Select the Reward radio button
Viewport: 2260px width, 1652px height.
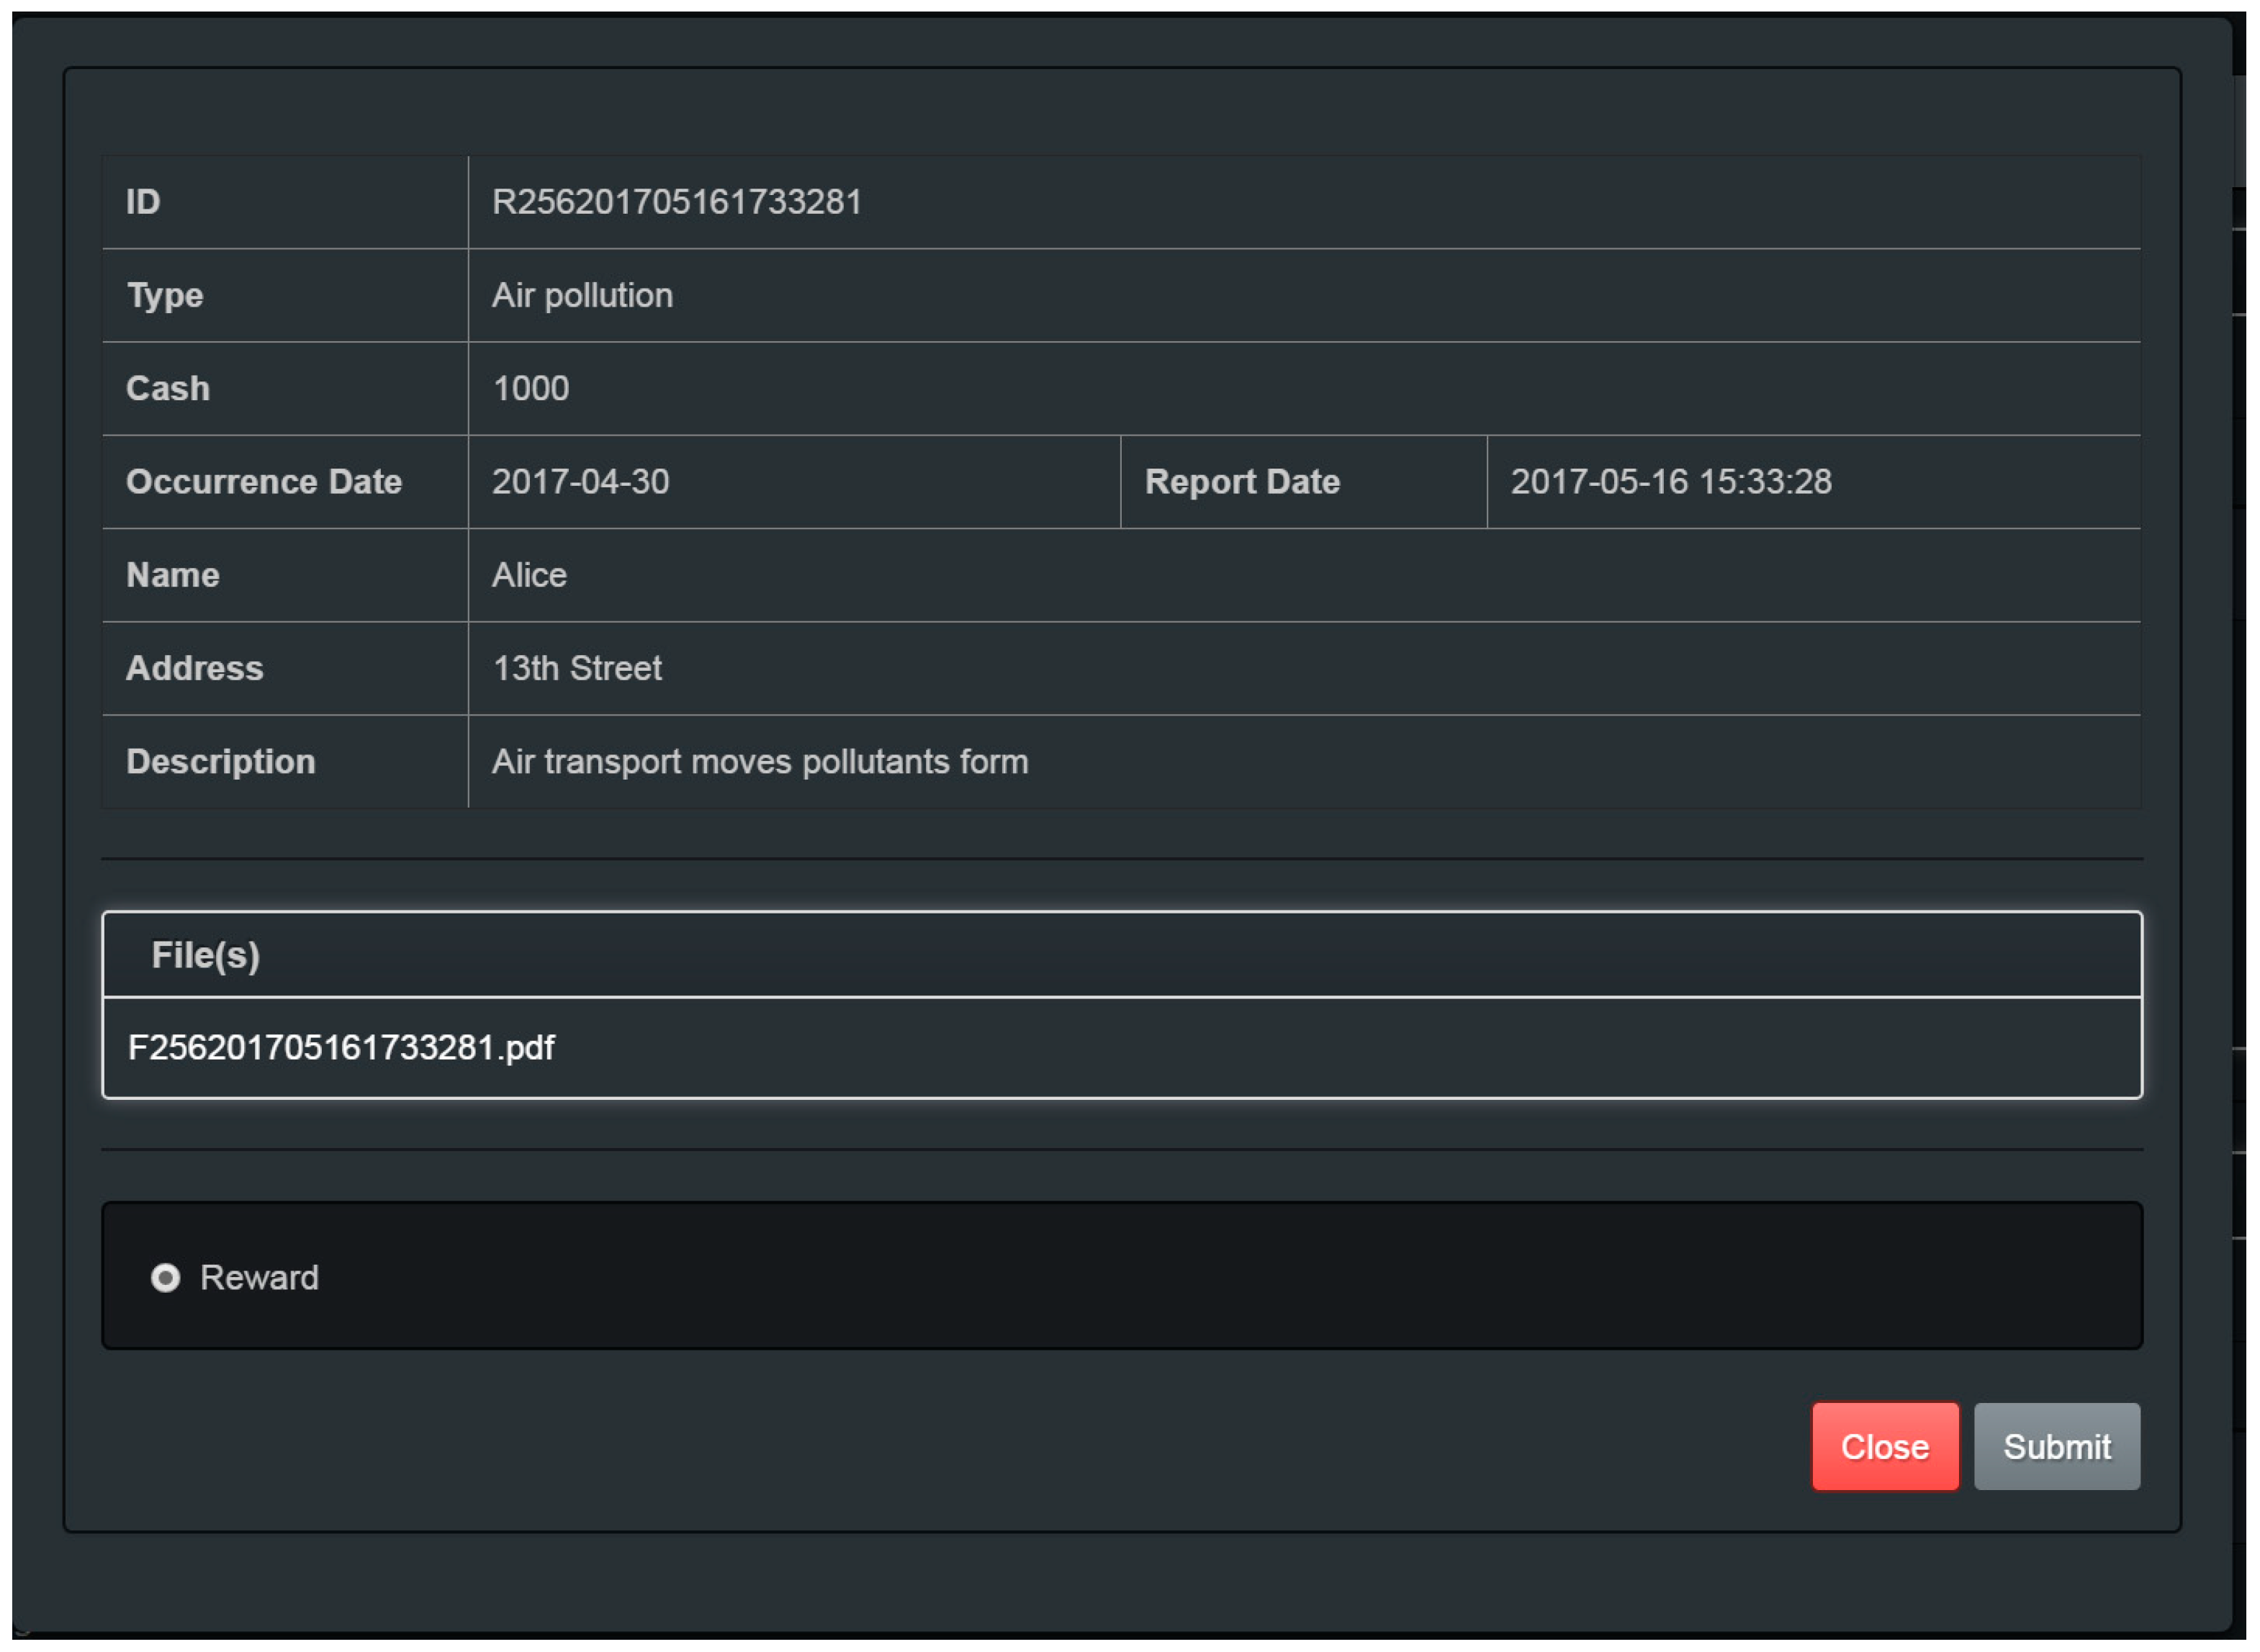coord(165,1278)
